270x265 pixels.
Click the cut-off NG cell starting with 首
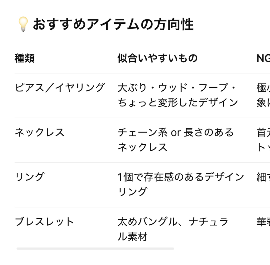[x=263, y=140]
